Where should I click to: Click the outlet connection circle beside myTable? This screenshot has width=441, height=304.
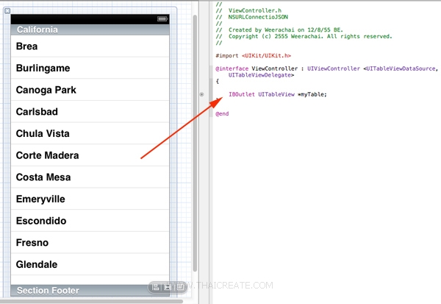point(201,94)
